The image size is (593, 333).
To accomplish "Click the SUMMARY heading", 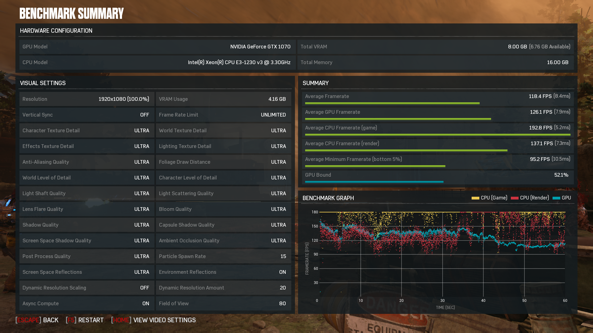I will [x=316, y=83].
